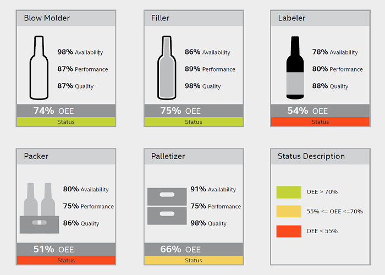Open the Blow Molder panel header
The width and height of the screenshot is (385, 275).
pos(66,18)
